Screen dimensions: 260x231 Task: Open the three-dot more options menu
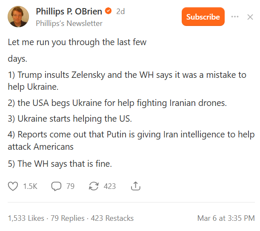tap(235, 17)
